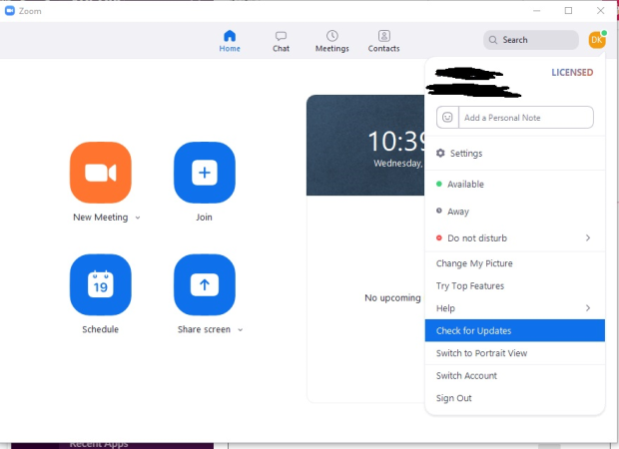Expand the Do not disturb submenu arrow
Viewport: 619px width, 449px height.
click(588, 237)
